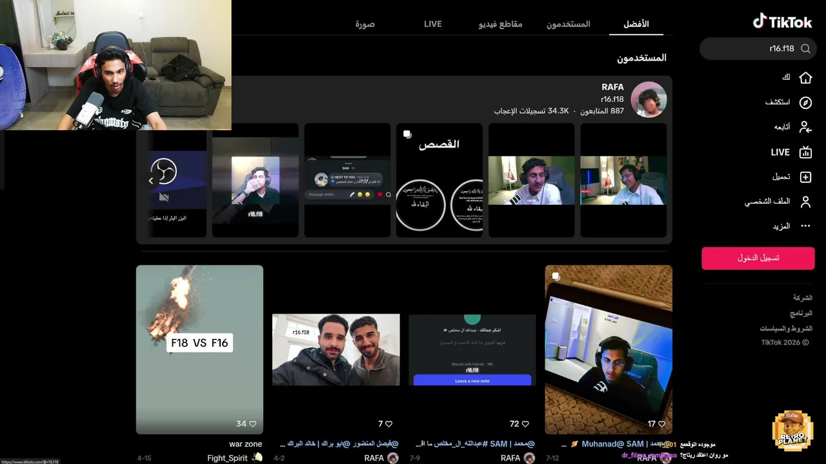Screen dimensions: 826x464
Task: Click the caption with #عبدالله_ال_مخلص
Action: [476, 444]
